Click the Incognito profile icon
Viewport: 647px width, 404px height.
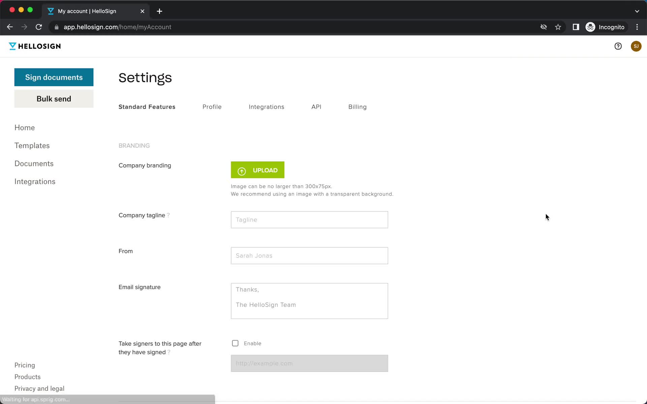tap(590, 27)
